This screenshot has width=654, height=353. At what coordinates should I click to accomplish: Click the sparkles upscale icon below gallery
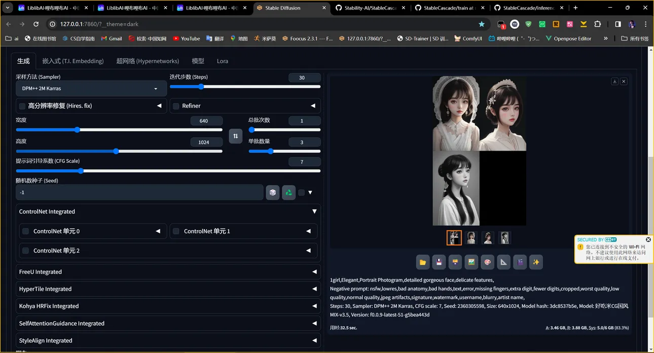535,262
